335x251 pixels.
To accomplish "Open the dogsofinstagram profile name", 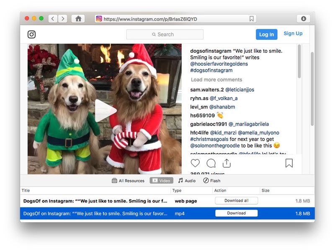I will click(211, 51).
